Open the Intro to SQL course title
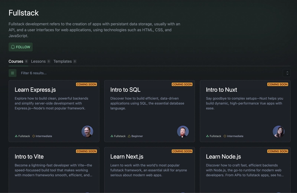The height and width of the screenshot is (193, 297). click(125, 90)
